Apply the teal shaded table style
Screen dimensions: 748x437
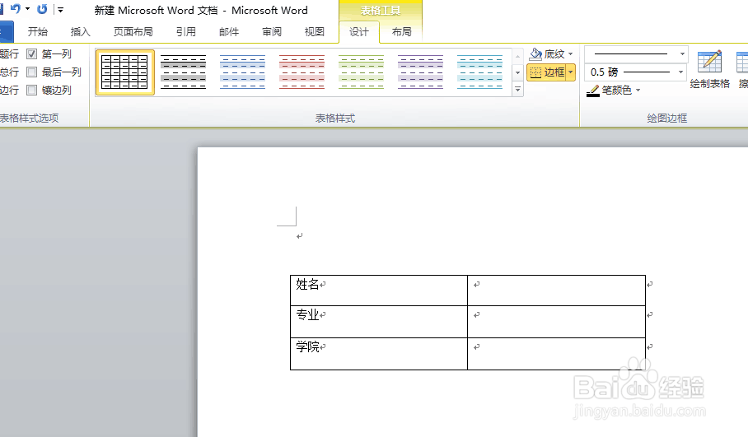tap(479, 72)
